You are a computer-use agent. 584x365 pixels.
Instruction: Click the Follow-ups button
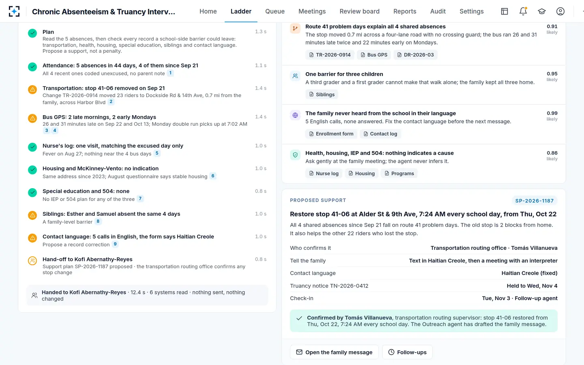pyautogui.click(x=407, y=352)
